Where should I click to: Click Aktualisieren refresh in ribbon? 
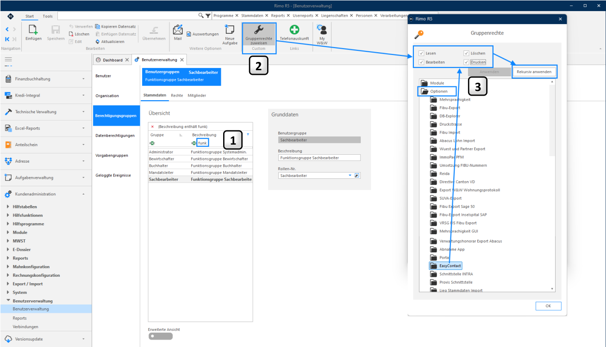coord(110,42)
